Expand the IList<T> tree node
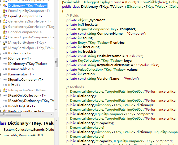178x145 pixels. [1, 85]
